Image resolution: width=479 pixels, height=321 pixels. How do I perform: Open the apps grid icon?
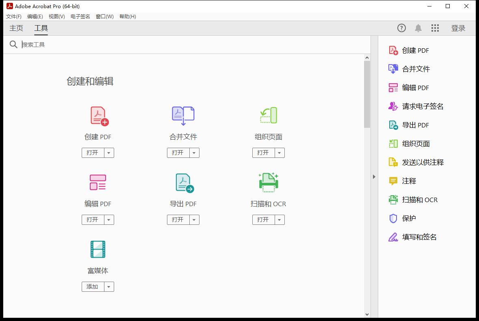(x=435, y=28)
